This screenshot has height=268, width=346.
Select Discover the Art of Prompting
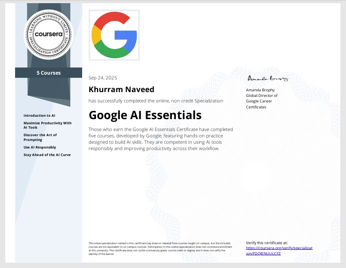41,137
